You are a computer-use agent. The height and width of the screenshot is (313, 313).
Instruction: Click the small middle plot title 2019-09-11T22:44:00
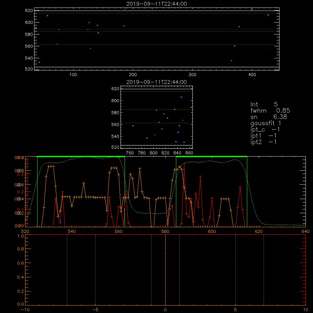coord(156,82)
